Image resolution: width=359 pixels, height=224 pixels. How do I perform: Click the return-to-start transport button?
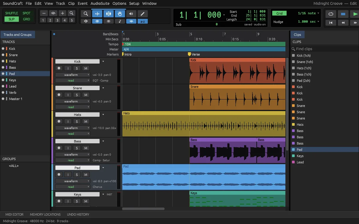point(331,22)
